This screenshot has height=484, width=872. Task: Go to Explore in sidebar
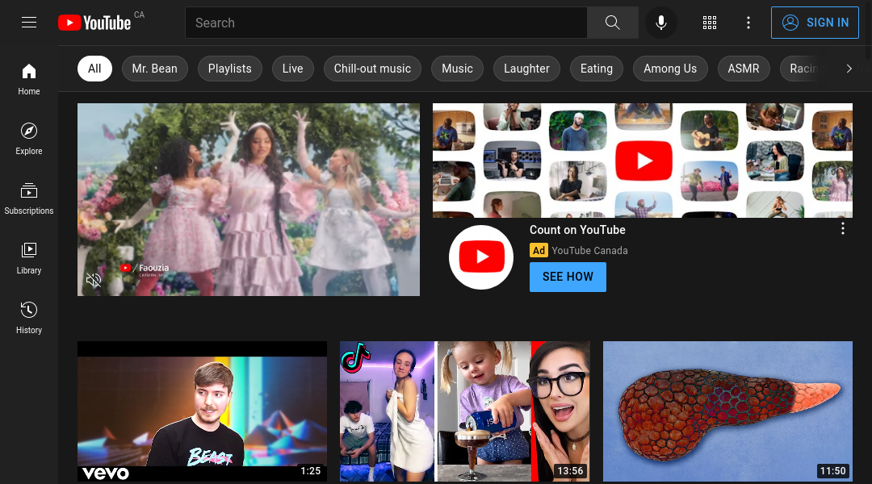coord(29,138)
